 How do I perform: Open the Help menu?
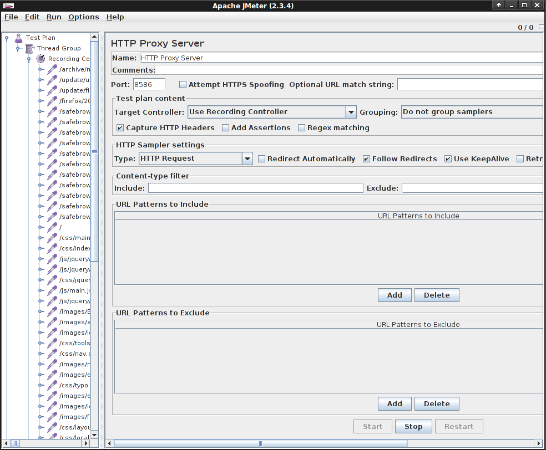click(x=115, y=17)
